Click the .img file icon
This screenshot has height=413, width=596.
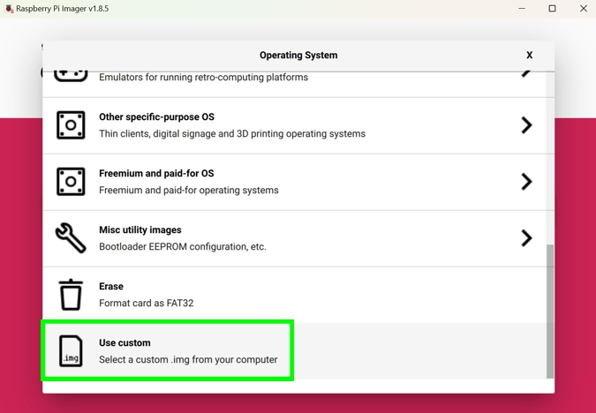click(x=71, y=351)
